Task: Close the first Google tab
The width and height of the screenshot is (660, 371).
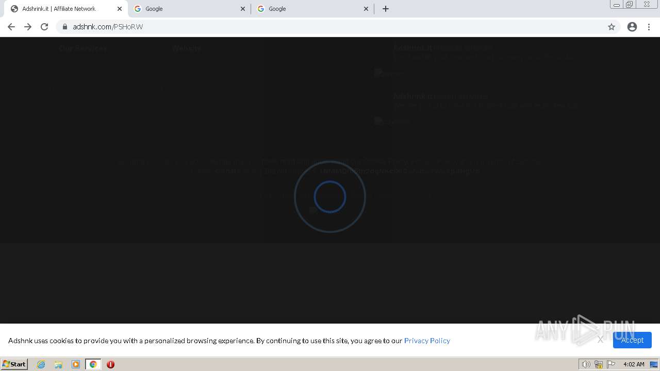Action: point(243,9)
